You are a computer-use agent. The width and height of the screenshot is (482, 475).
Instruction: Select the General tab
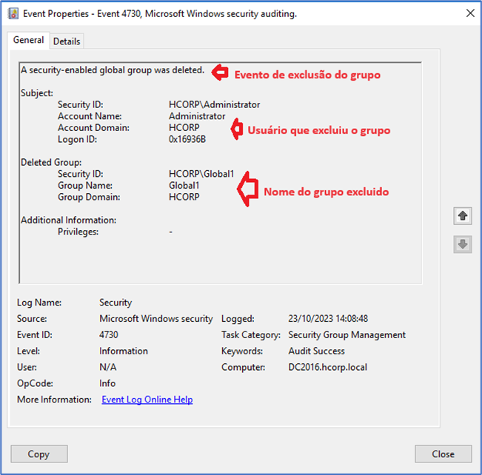29,41
